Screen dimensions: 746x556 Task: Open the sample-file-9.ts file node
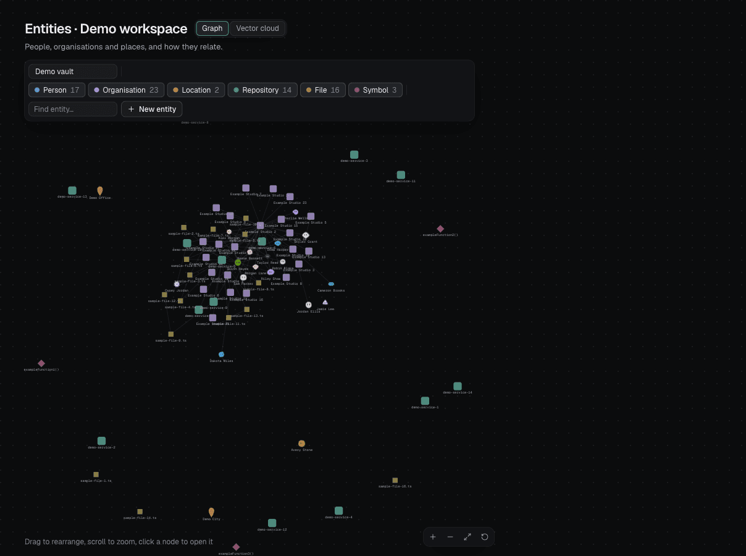tap(171, 334)
